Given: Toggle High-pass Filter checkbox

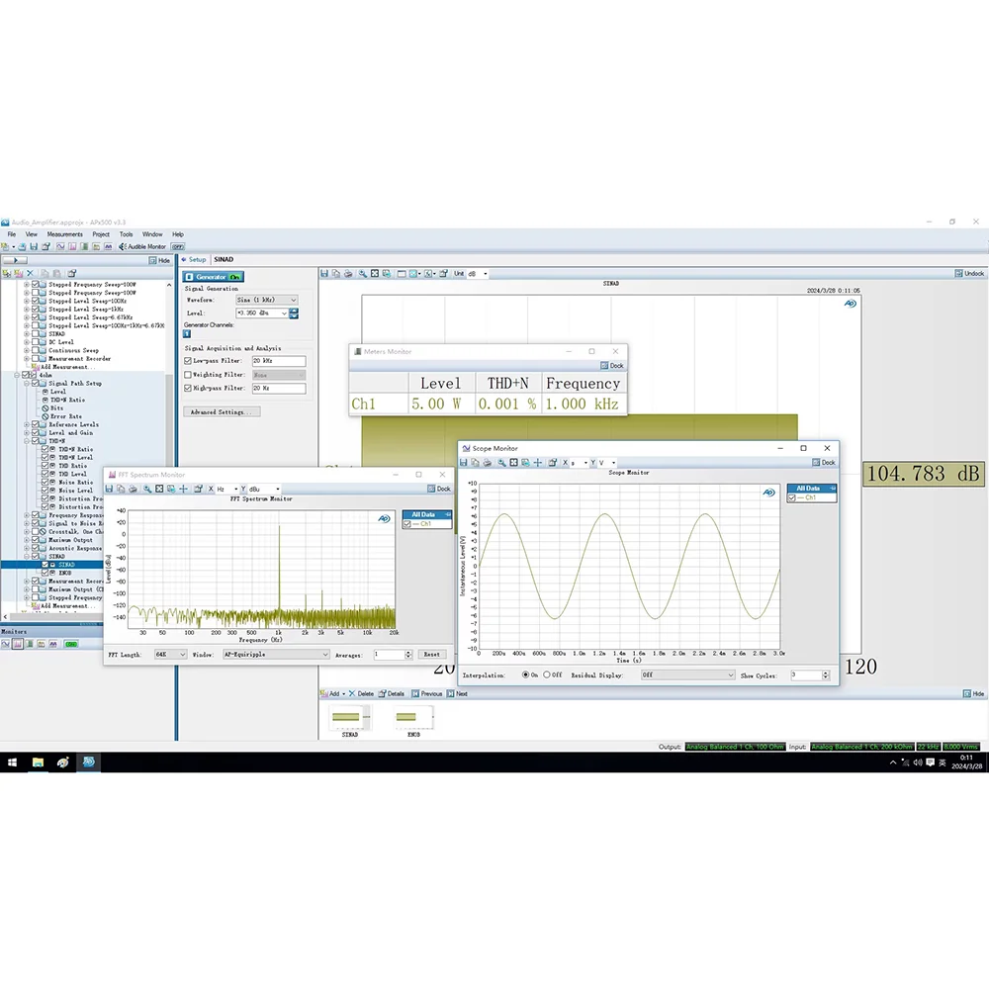Looking at the screenshot, I should [188, 389].
